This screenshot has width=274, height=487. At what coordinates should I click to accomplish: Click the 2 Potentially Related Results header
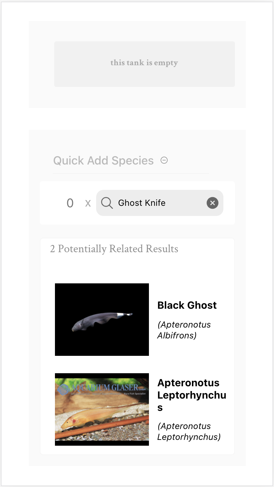tap(114, 249)
